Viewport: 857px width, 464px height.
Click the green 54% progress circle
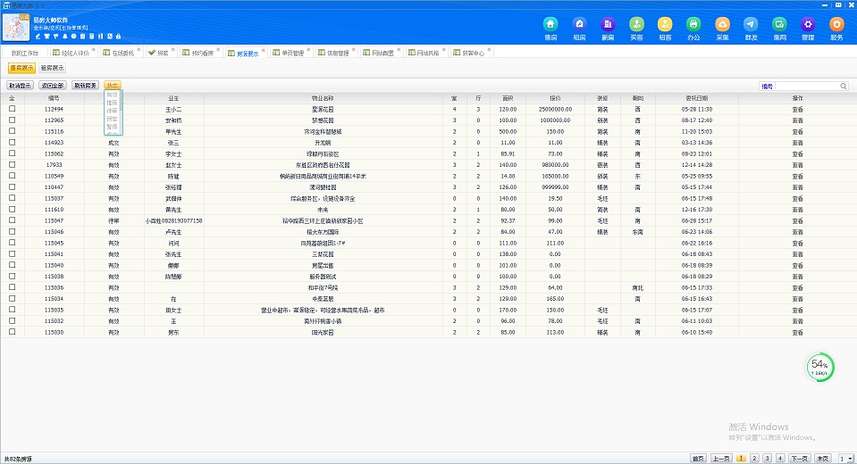tap(819, 366)
